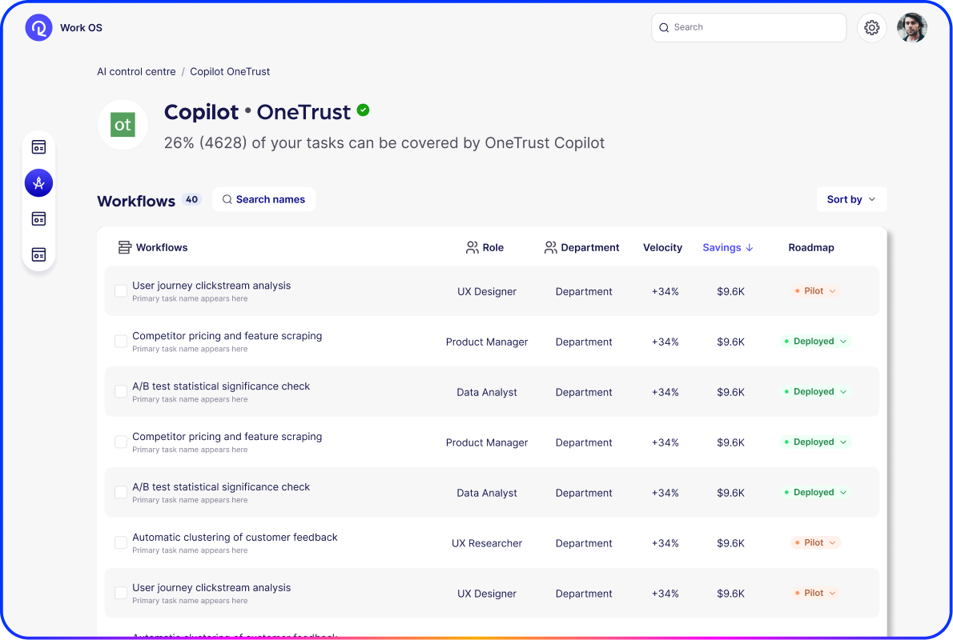
Task: Click the Work OS logo icon
Action: pos(38,27)
